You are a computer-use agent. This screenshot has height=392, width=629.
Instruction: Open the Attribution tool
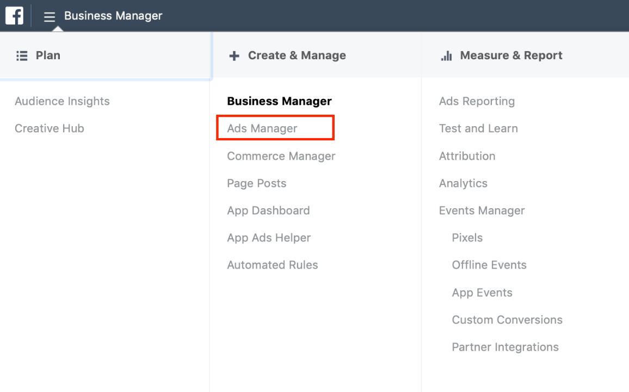[x=467, y=156]
